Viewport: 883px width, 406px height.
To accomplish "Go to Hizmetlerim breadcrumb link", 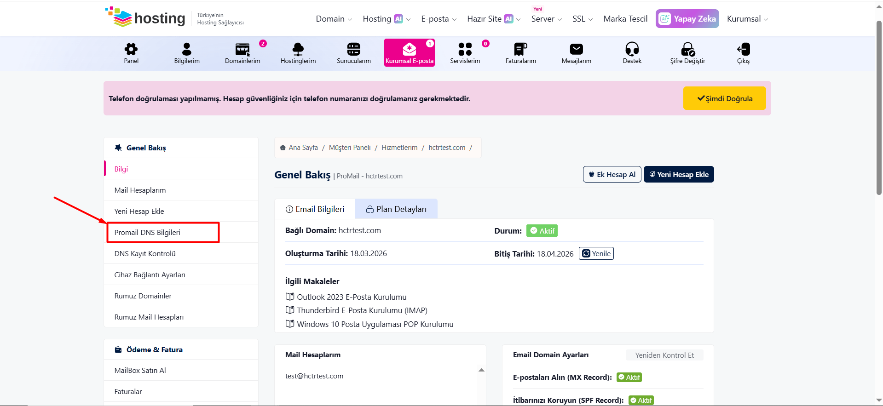I will (x=399, y=148).
